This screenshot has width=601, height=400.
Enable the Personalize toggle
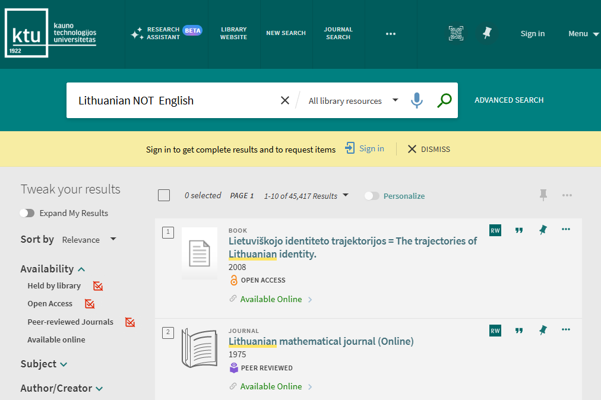(372, 196)
